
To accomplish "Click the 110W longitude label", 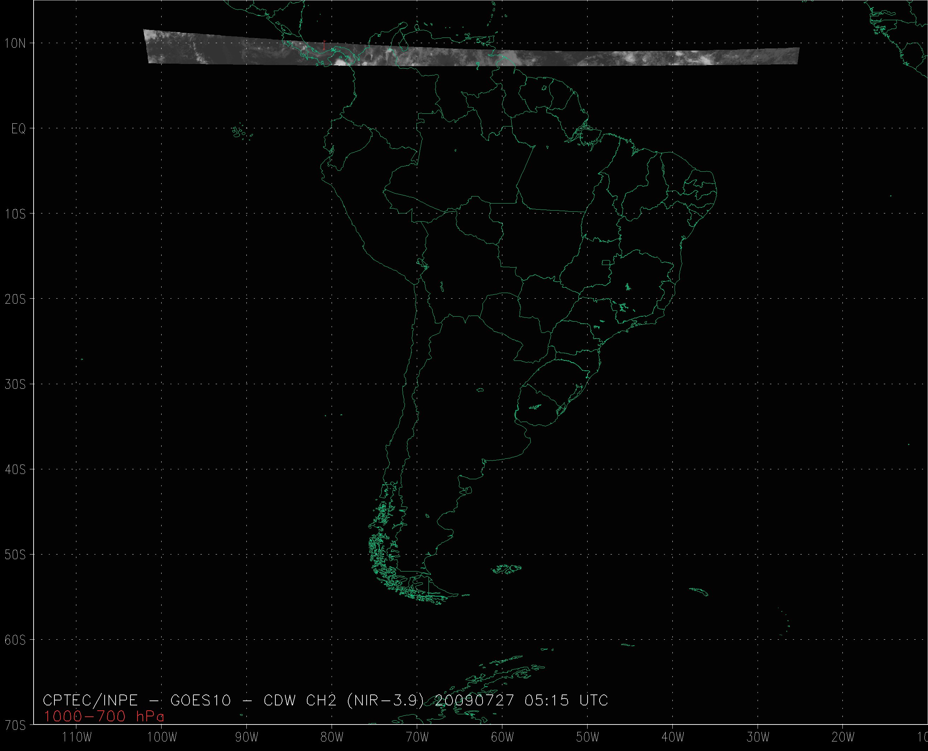I will pyautogui.click(x=77, y=738).
